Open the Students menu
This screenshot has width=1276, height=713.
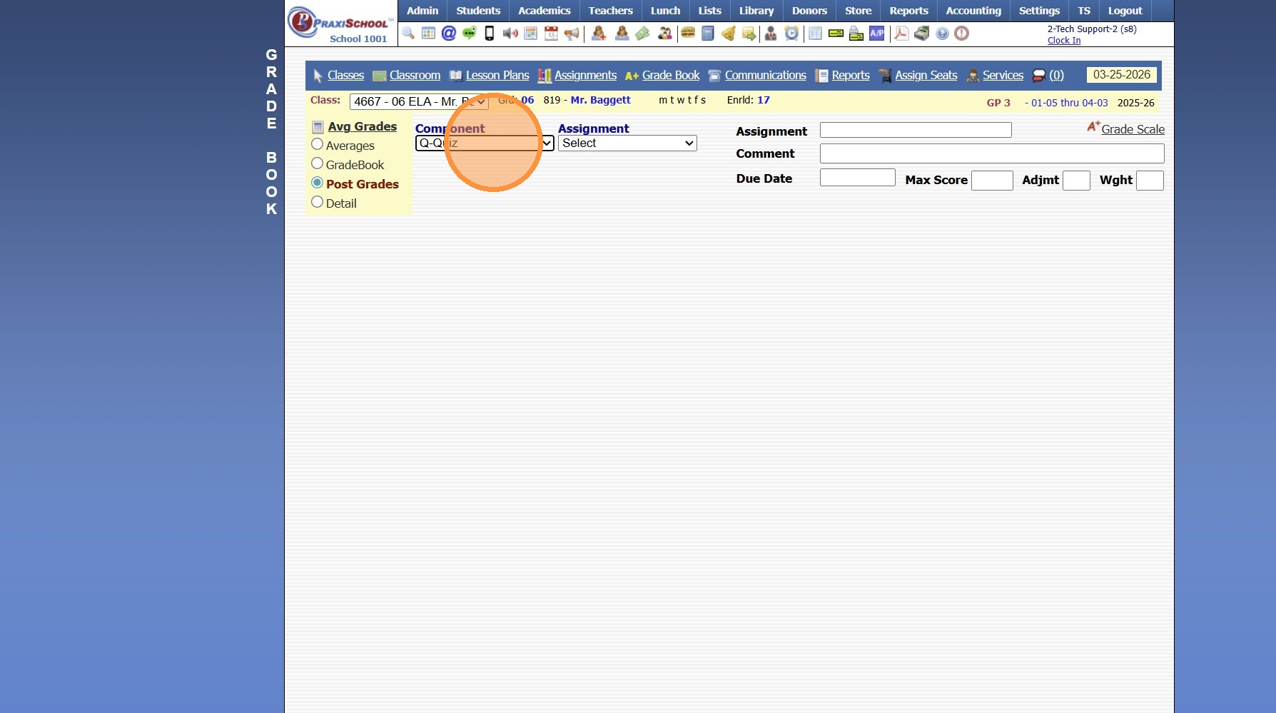point(478,11)
